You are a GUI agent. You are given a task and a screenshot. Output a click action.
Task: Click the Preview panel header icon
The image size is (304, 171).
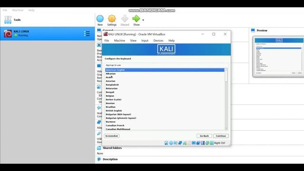(x=253, y=30)
